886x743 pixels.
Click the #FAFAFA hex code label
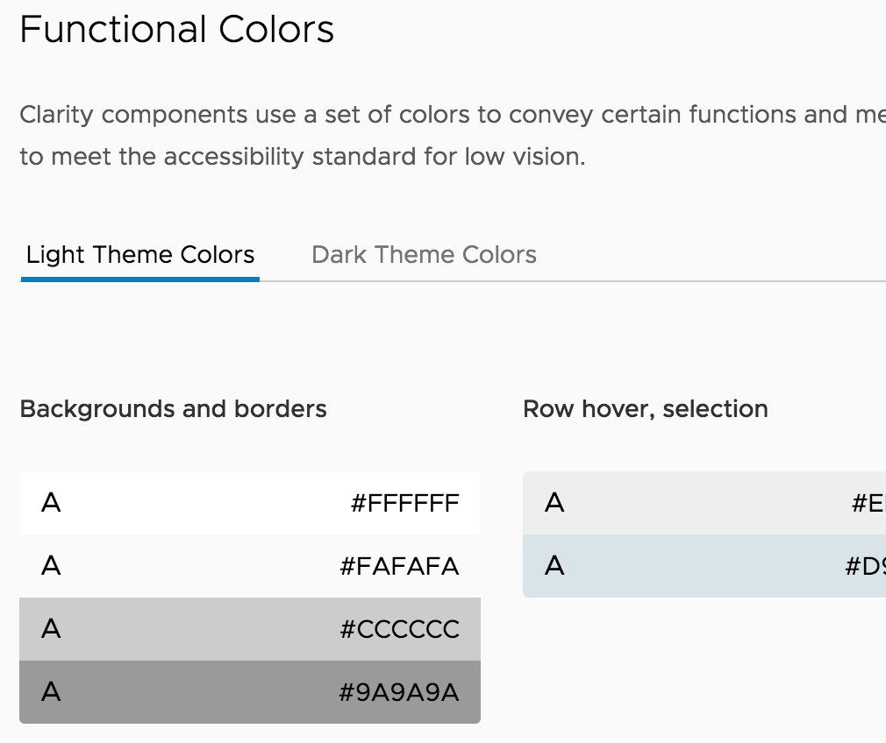(x=400, y=566)
